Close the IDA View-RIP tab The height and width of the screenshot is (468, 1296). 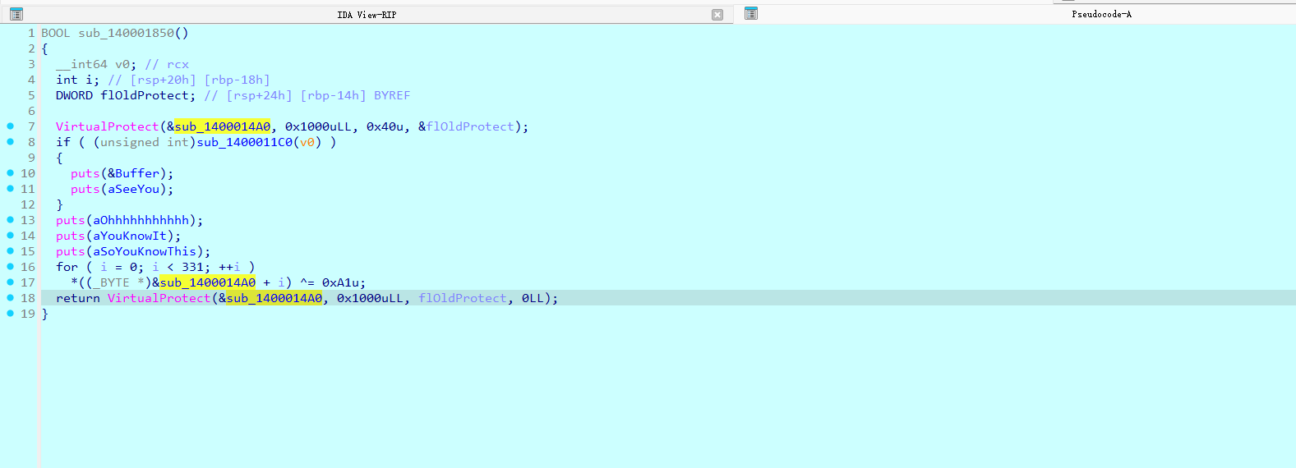pos(717,15)
